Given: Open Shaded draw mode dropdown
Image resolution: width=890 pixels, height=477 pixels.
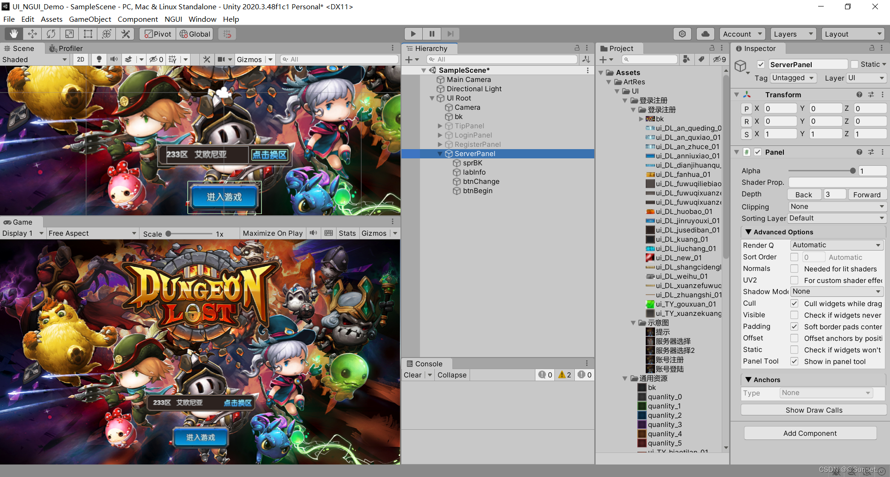Looking at the screenshot, I should click(35, 59).
